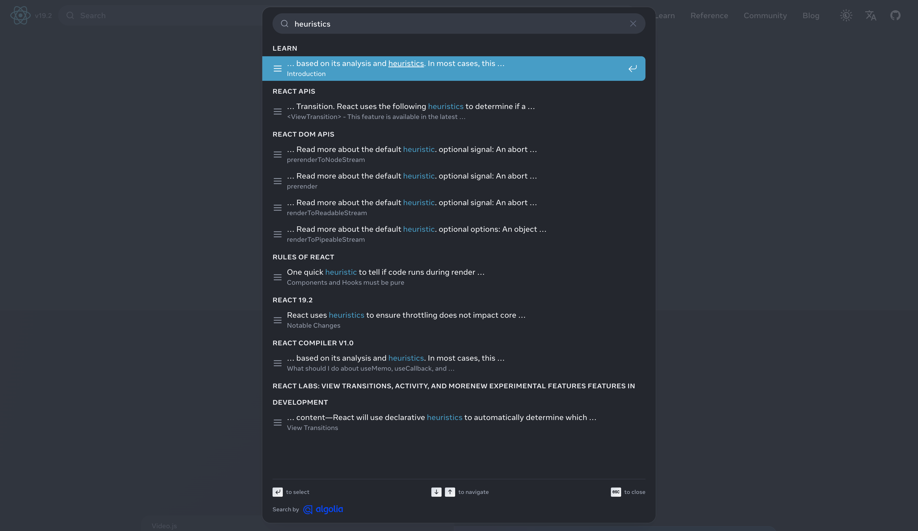Open the language translation icon
This screenshot has height=531, width=918.
coord(870,15)
